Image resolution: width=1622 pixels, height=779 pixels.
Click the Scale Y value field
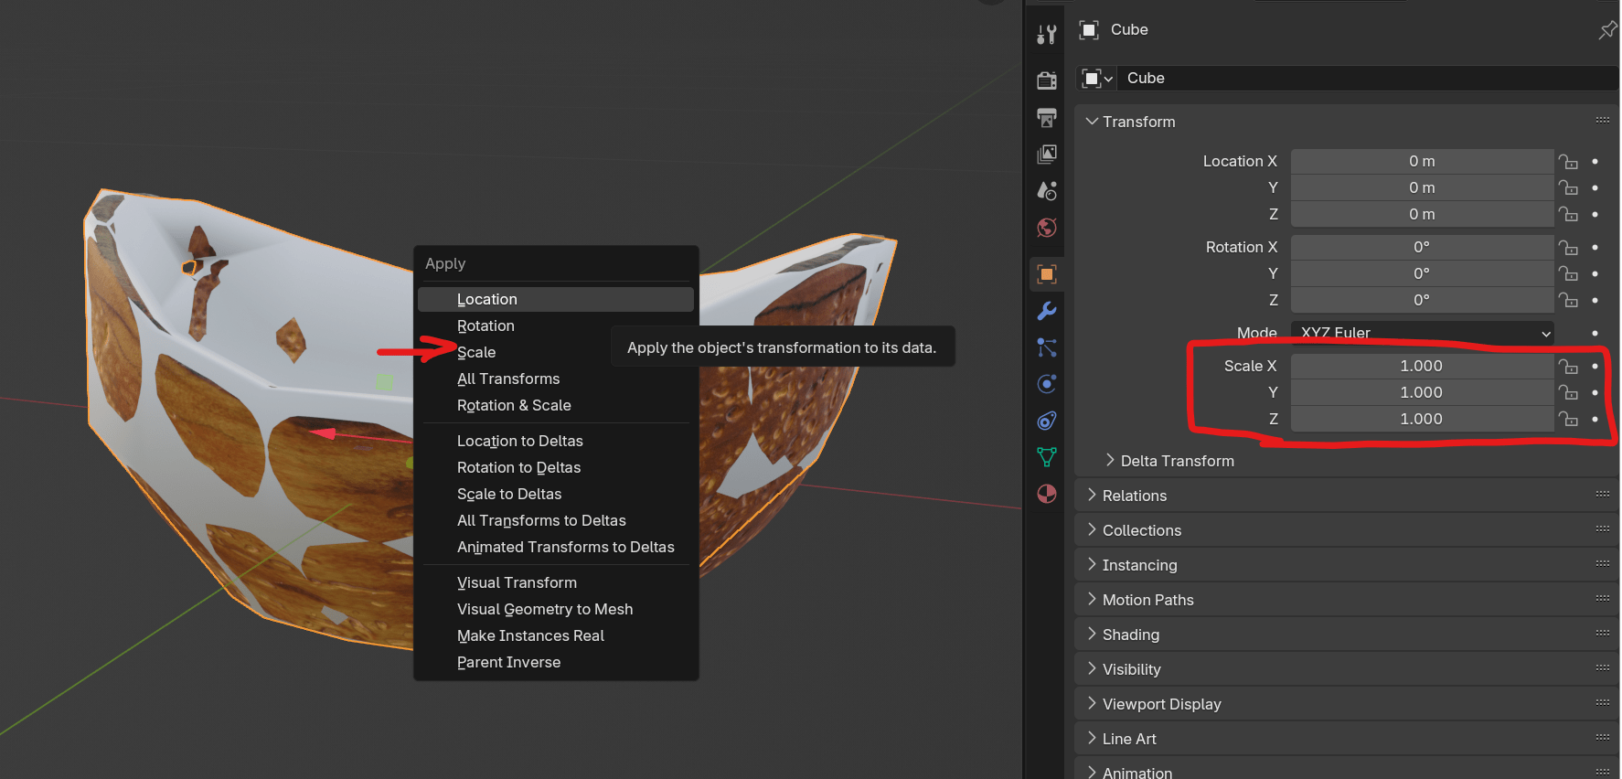point(1422,392)
